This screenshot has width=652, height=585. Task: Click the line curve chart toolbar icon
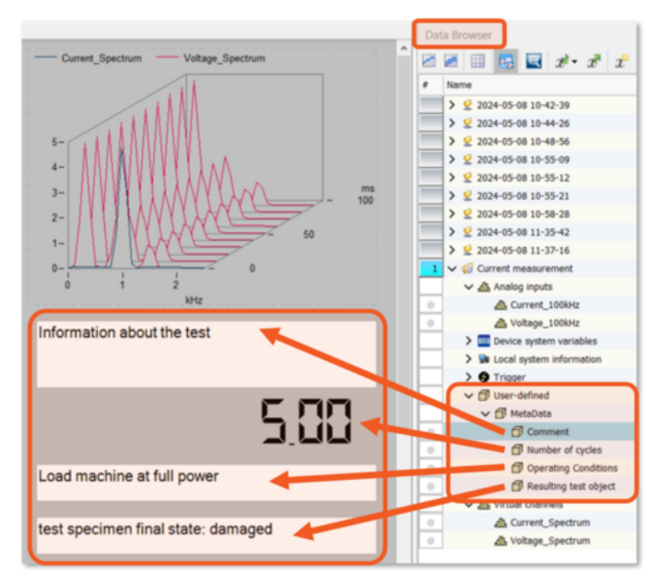pyautogui.click(x=429, y=61)
